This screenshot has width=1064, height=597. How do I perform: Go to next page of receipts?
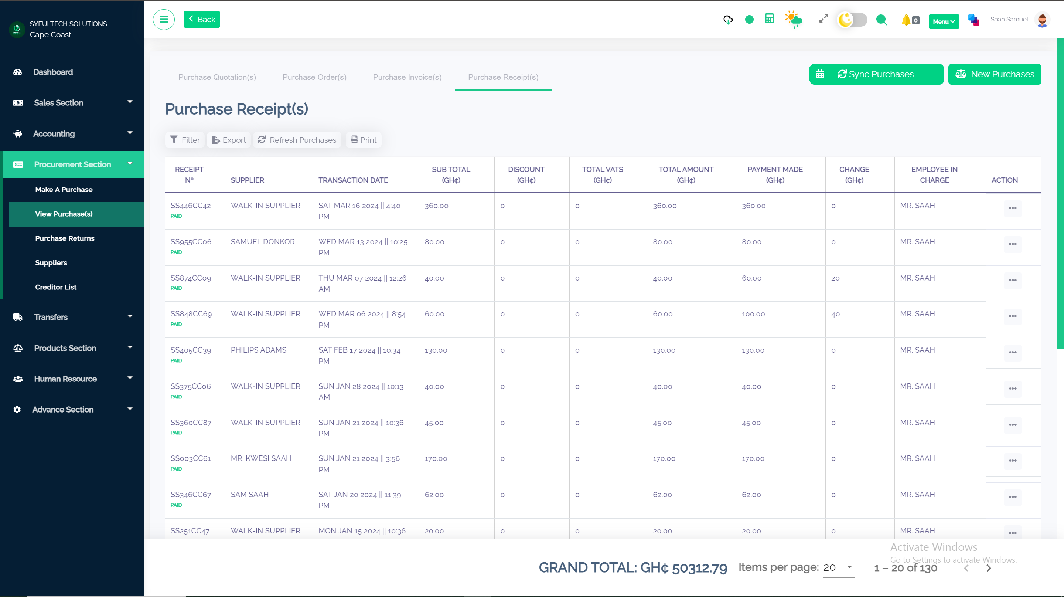coord(988,568)
